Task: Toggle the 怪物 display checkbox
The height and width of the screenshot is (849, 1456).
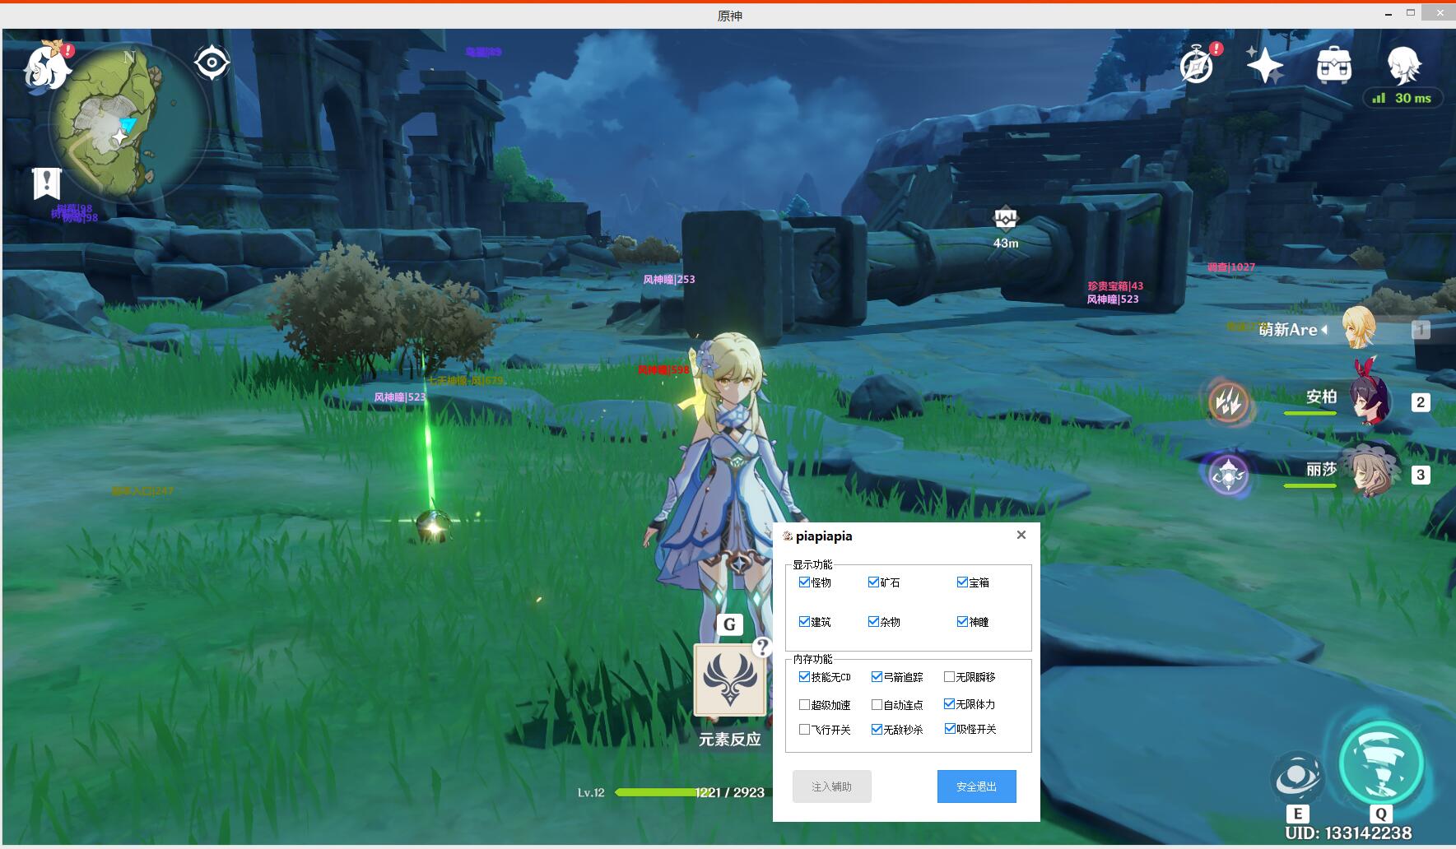Action: tap(805, 582)
